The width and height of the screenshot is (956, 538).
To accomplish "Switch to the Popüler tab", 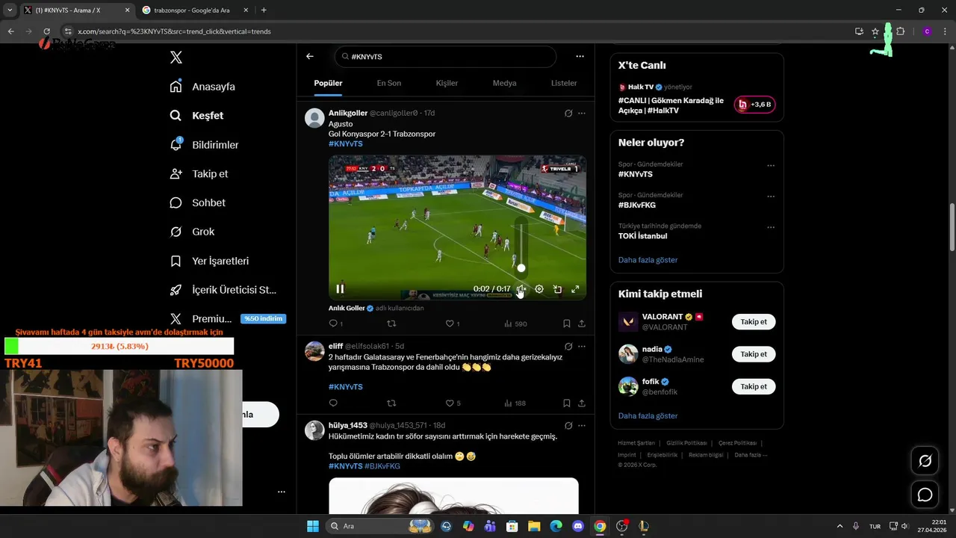I will 328,83.
